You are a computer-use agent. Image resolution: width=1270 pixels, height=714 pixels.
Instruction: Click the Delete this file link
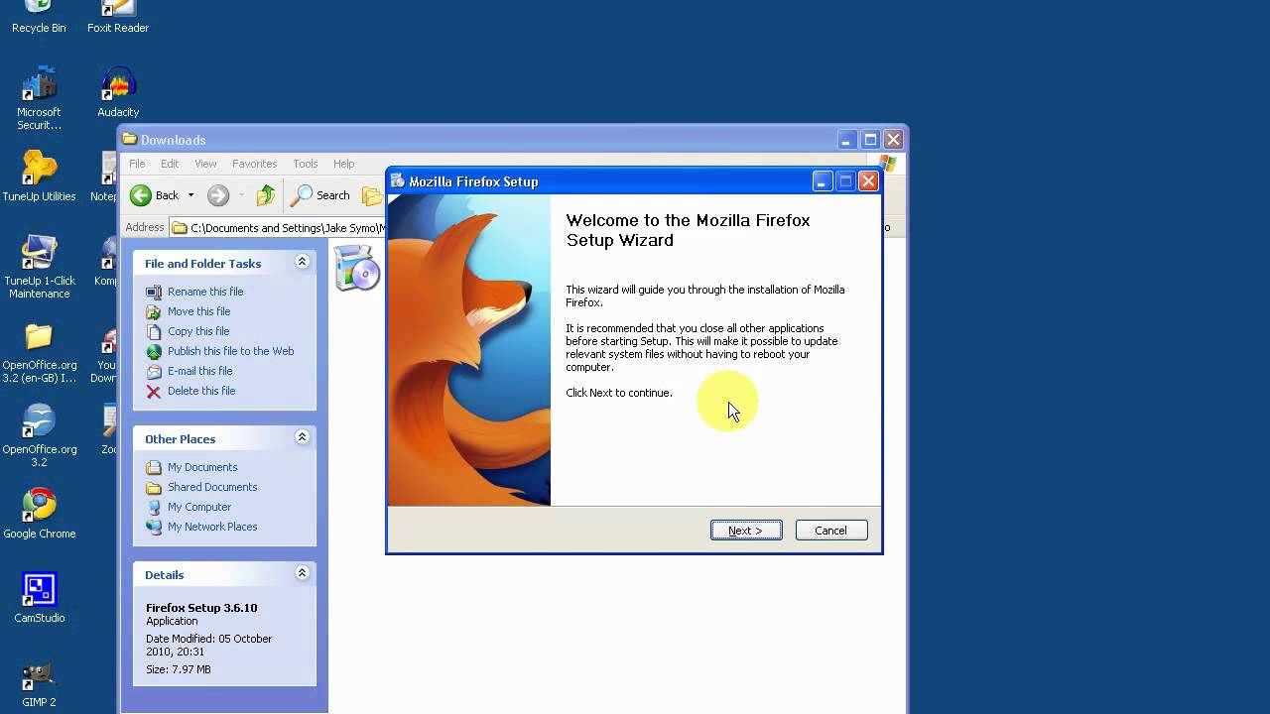coord(201,391)
